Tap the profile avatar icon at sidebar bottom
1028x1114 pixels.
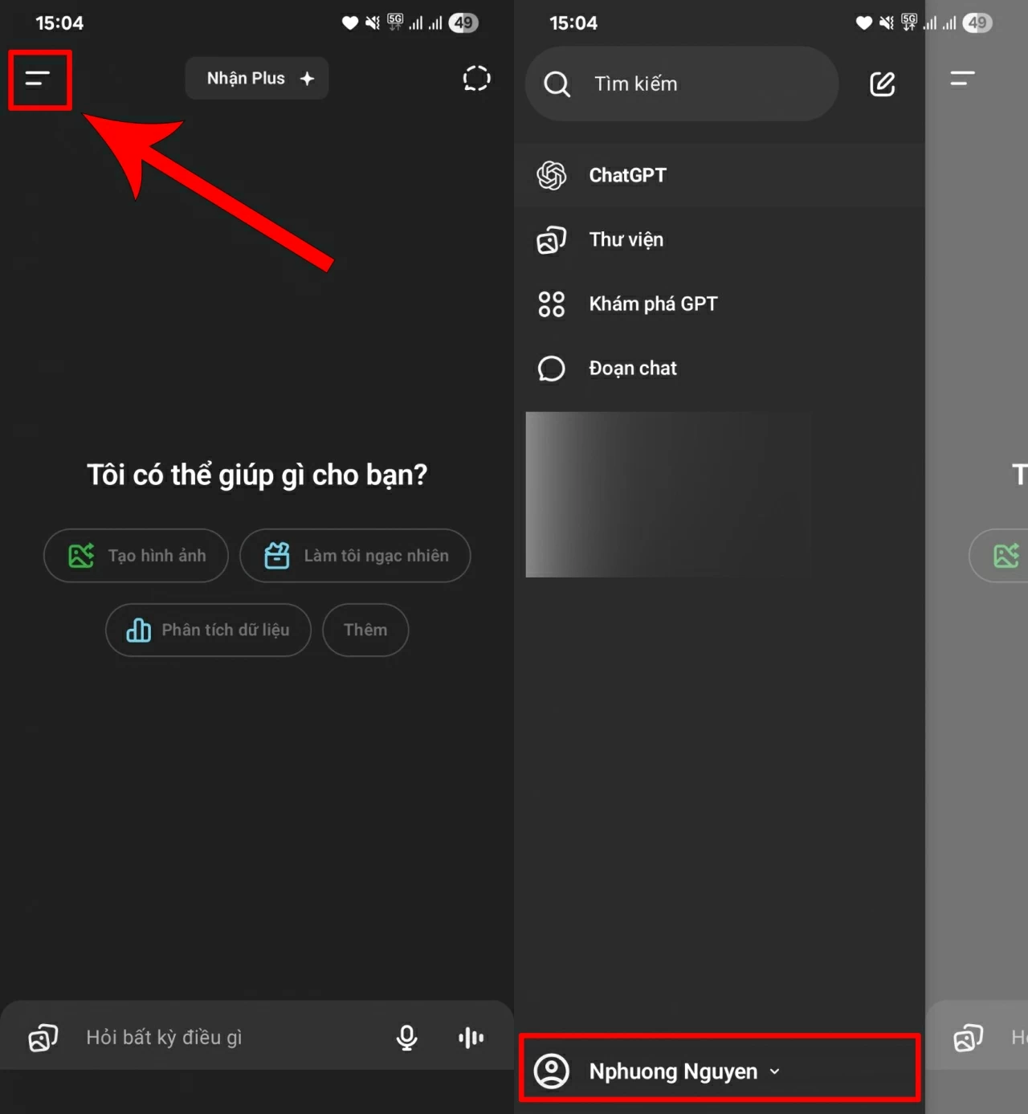click(552, 1071)
